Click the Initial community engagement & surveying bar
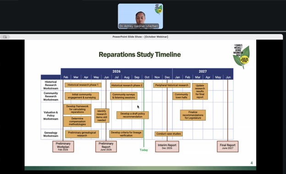 (x=82, y=96)
